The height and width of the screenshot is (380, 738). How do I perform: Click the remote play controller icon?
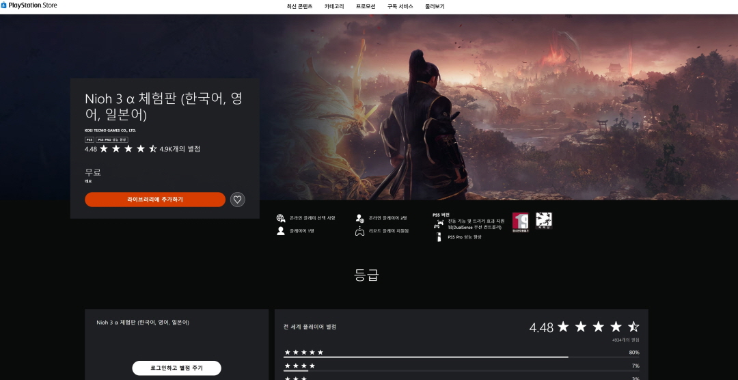pos(359,231)
